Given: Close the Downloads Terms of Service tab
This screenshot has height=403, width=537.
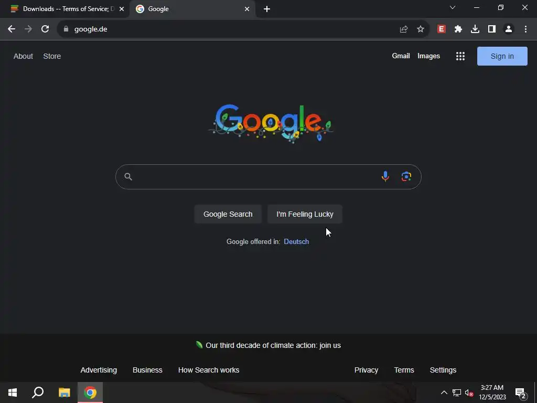Looking at the screenshot, I should (x=122, y=9).
